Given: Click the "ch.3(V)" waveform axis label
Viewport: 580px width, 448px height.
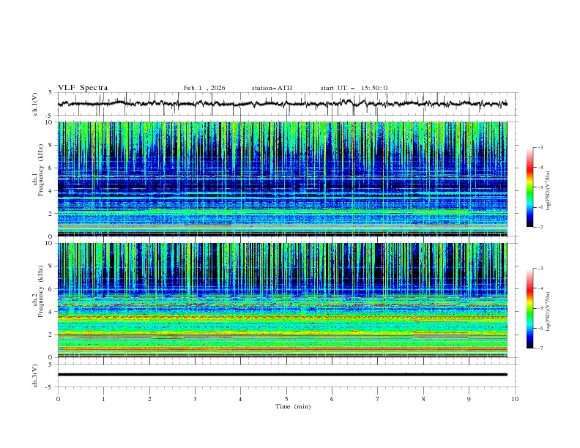Looking at the screenshot, I should [35, 376].
